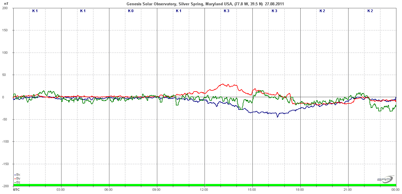The height and width of the screenshot is (194, 402).
Task: Click the 200 value on the y-axis top
Action: coord(5,8)
